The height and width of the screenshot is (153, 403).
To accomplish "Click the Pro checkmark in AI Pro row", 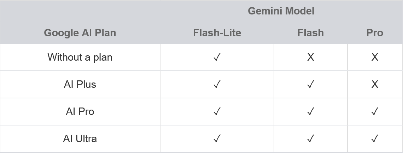I will pyautogui.click(x=375, y=111).
